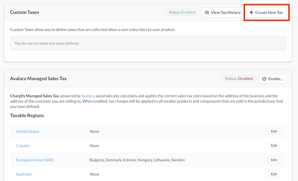Click the None value in United States row

[94, 132]
